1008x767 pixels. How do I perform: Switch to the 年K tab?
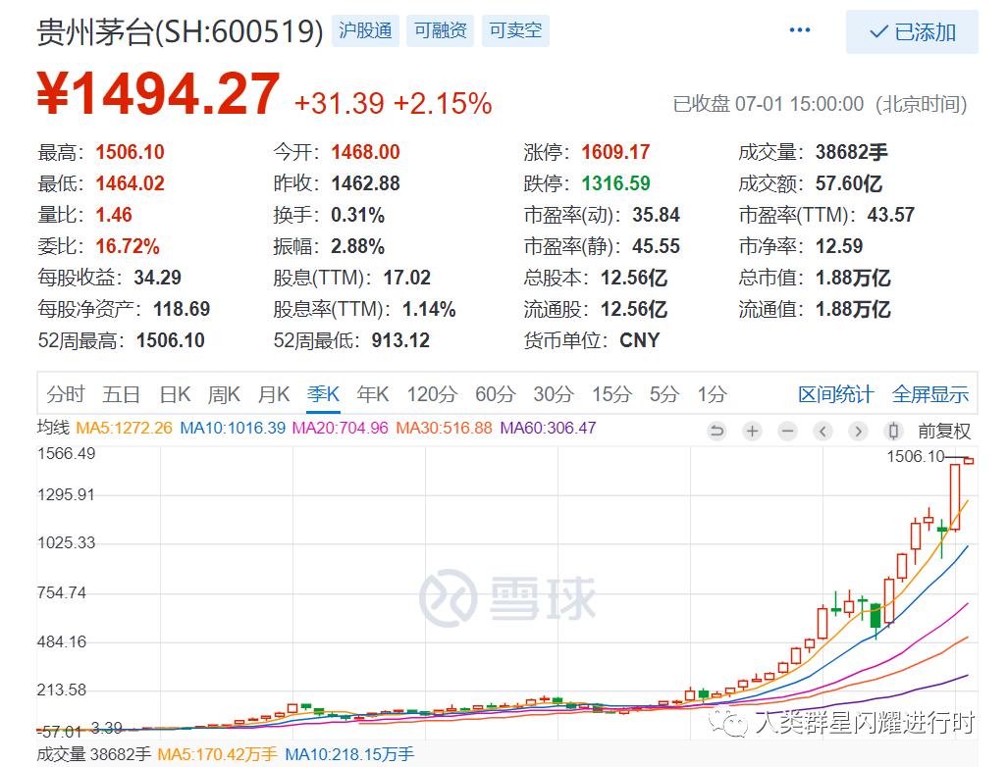coord(373,393)
